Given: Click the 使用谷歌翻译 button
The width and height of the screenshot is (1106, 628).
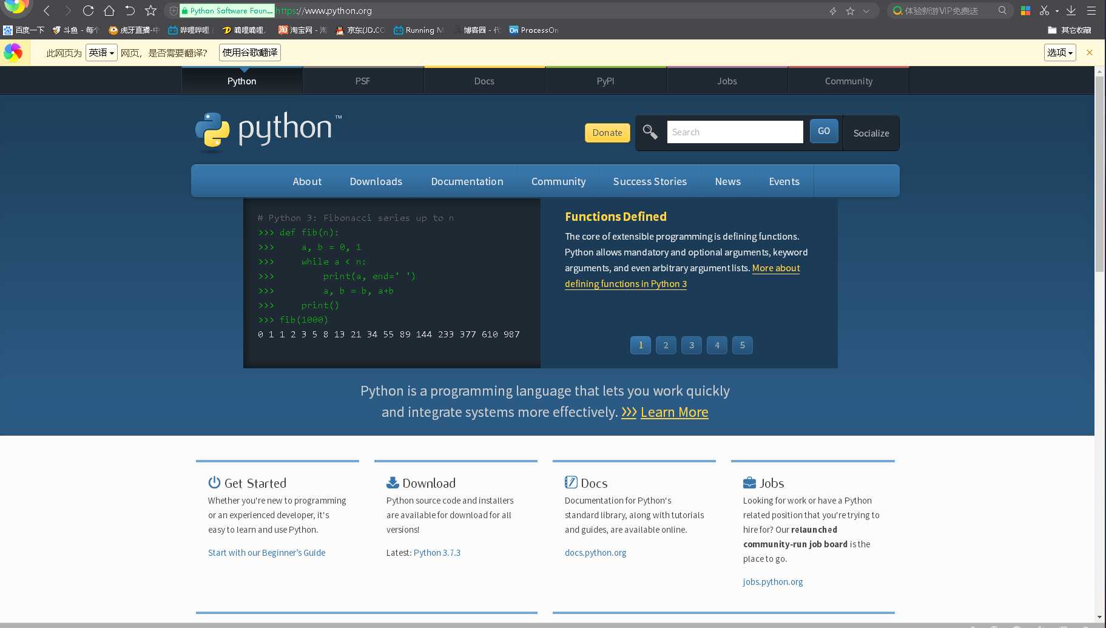Looking at the screenshot, I should coord(250,53).
